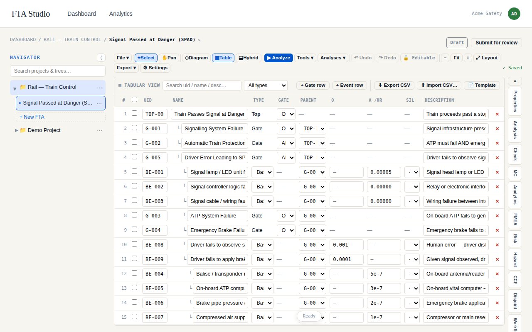Select the BE-001 row checkbox
Screen dimensions: 532x332
pyautogui.click(x=134, y=171)
